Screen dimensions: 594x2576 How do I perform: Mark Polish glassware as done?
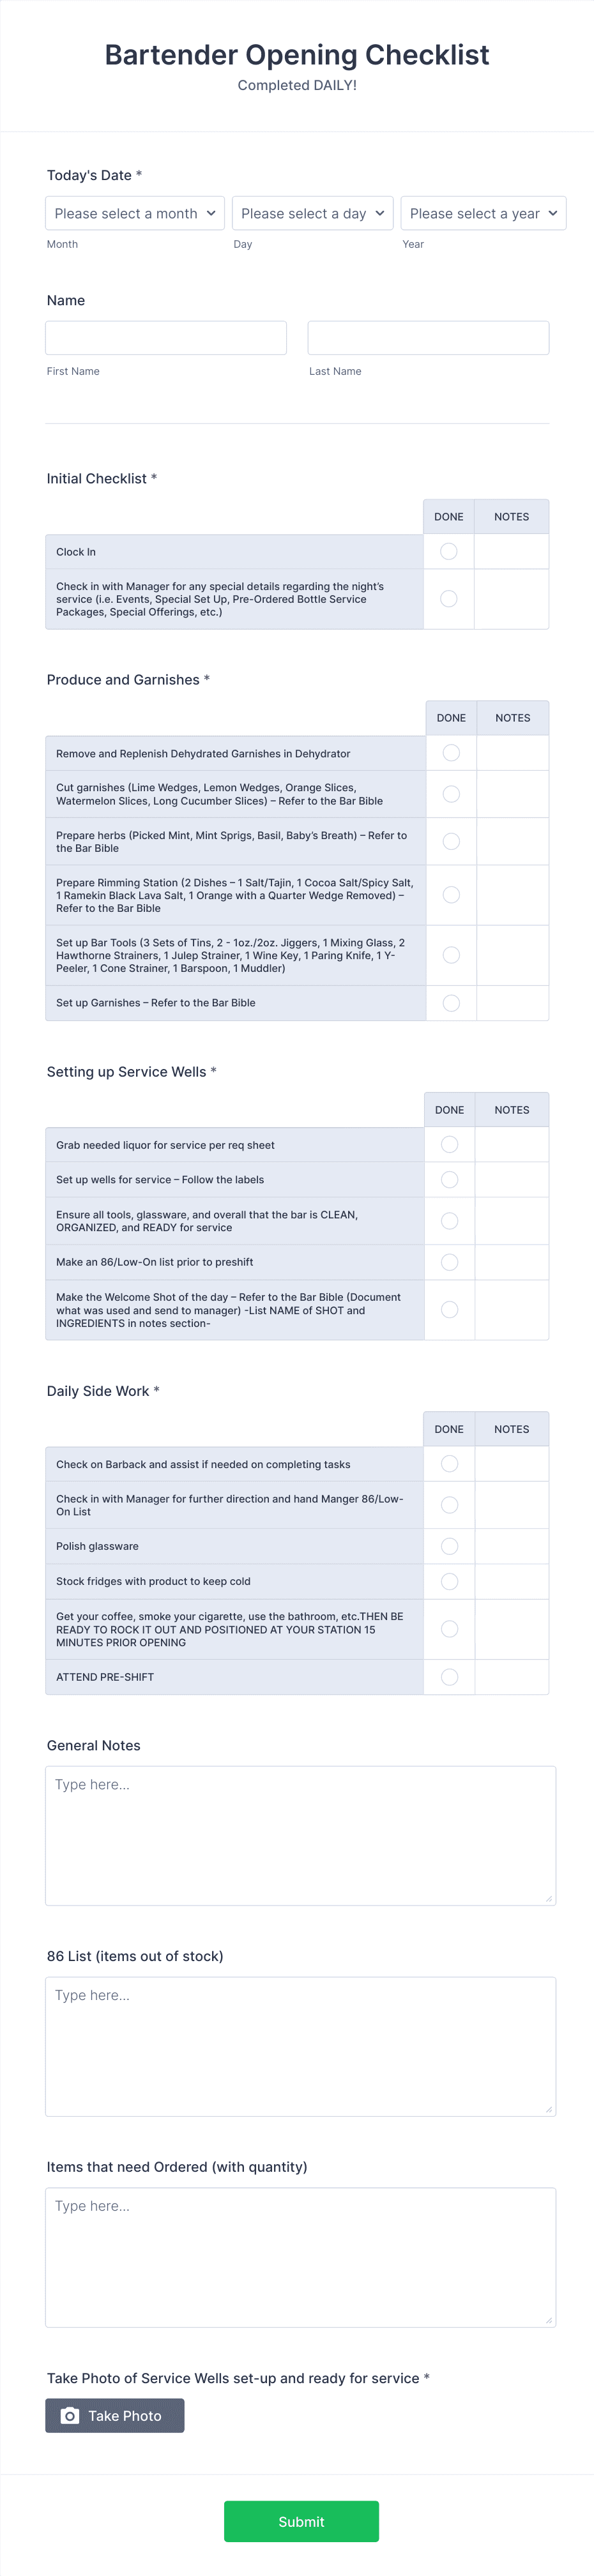click(x=450, y=1546)
